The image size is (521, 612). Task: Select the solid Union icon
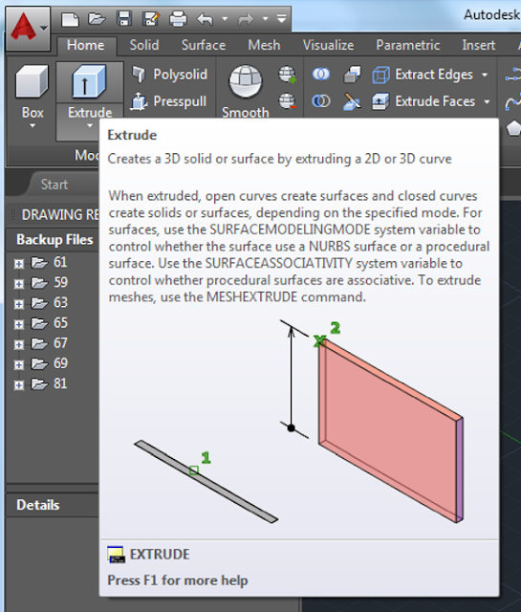pyautogui.click(x=321, y=75)
